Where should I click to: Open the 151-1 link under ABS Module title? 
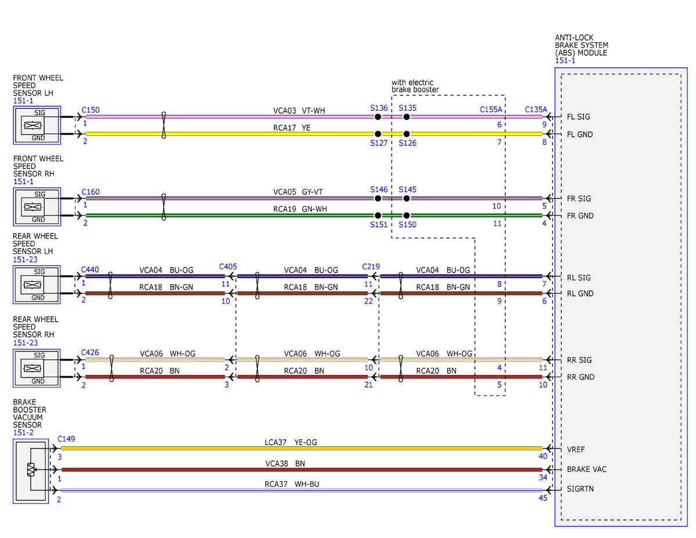tap(564, 60)
